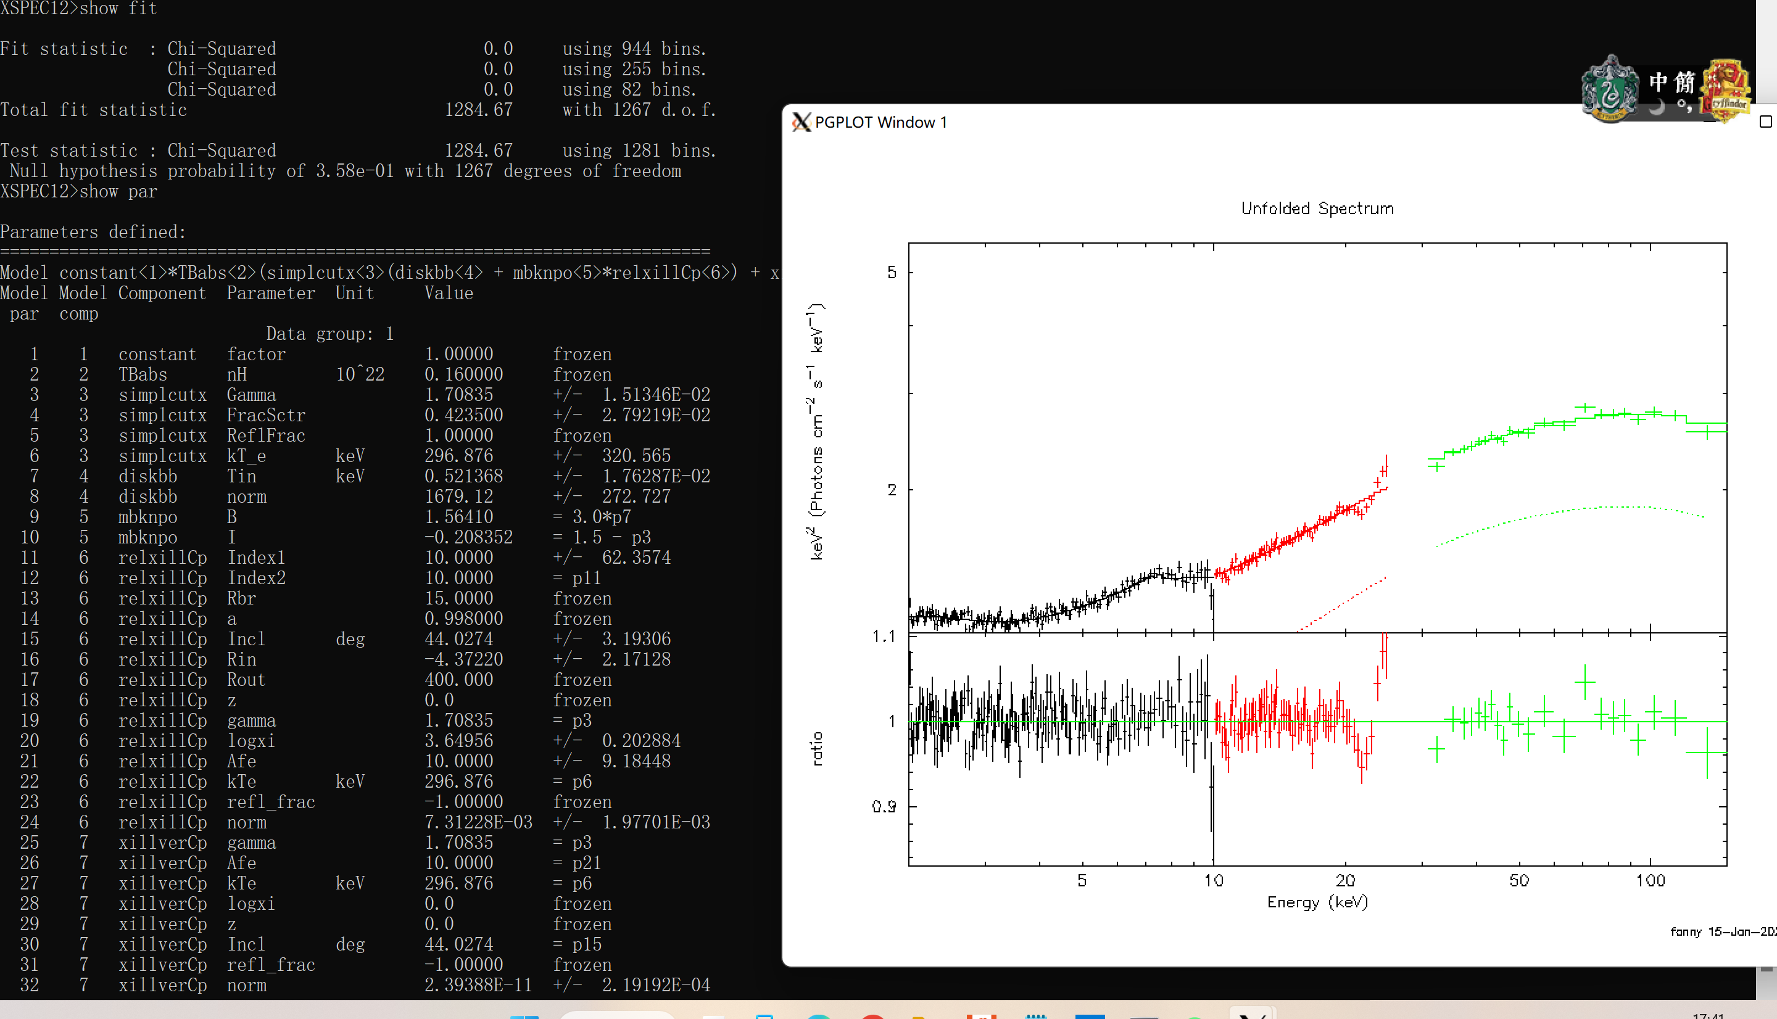Click the x-axis tick label '20'

[x=1345, y=880]
